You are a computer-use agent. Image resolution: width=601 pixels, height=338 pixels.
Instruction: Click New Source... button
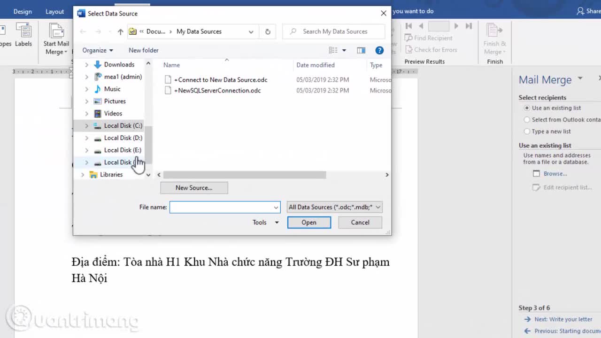point(194,188)
